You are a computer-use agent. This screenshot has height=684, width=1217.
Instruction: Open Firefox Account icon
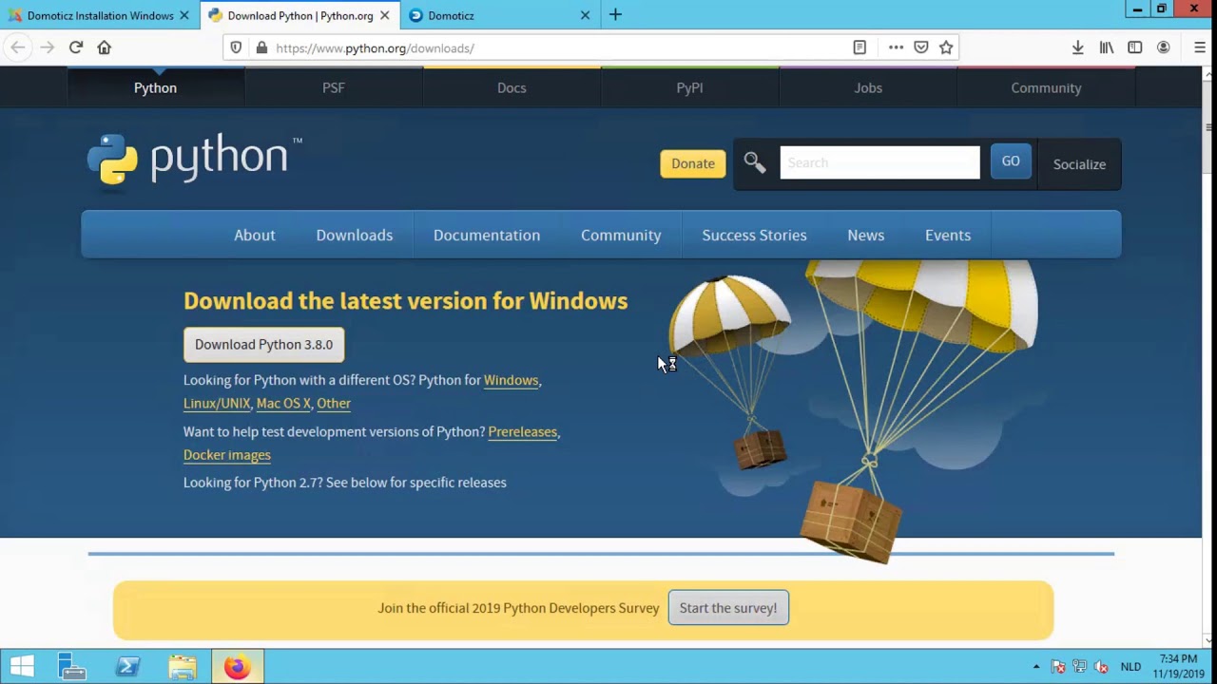pos(1163,47)
